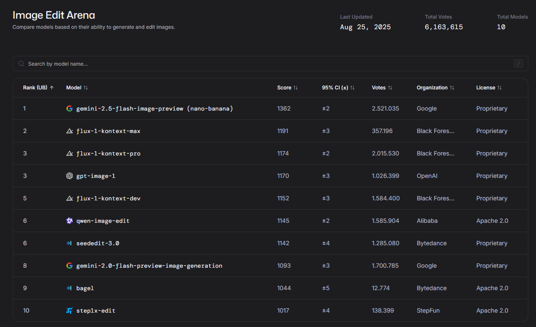Click the Black Forest icon beside flux-1-kontext-max
The height and width of the screenshot is (327, 536).
point(70,131)
